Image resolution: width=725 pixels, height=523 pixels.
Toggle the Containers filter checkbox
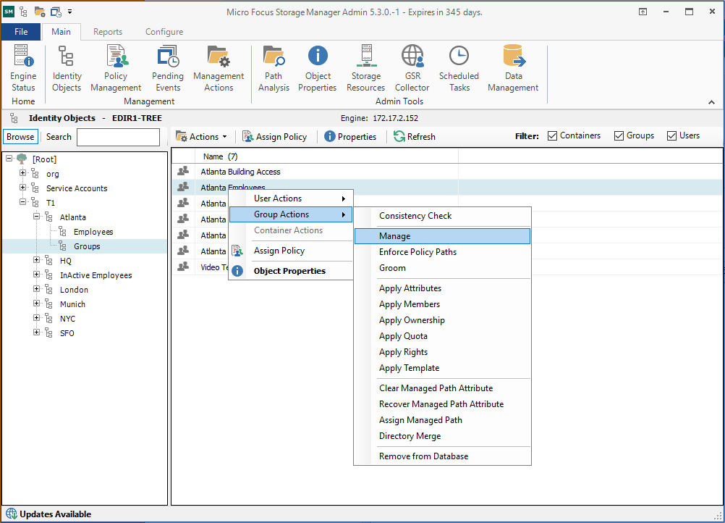553,136
